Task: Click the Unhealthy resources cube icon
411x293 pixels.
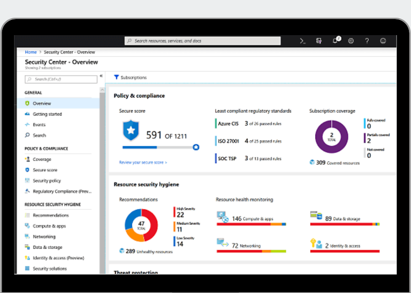Action: [x=122, y=251]
